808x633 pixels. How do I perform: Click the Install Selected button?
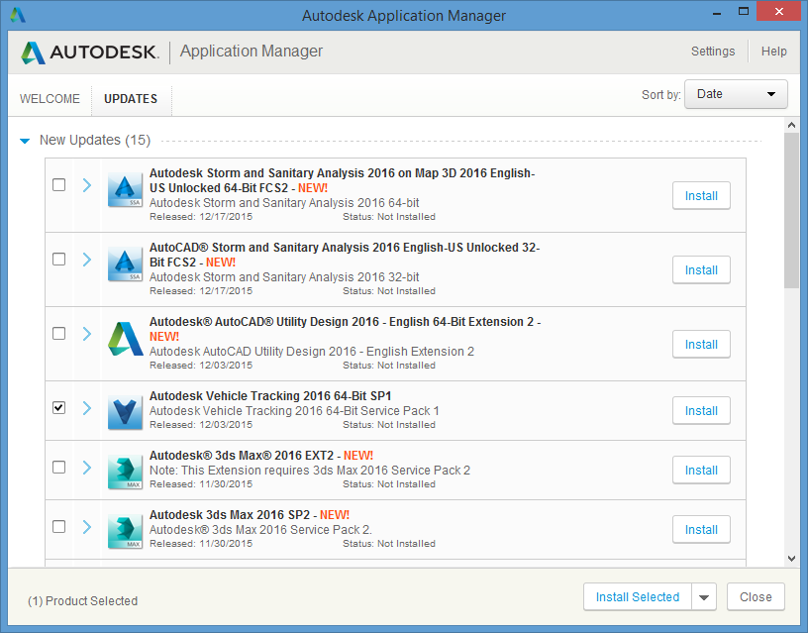click(x=638, y=597)
